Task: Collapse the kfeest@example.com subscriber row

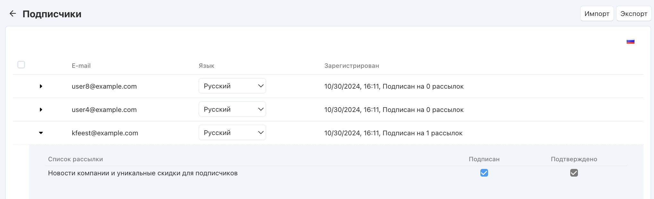Action: (41, 133)
